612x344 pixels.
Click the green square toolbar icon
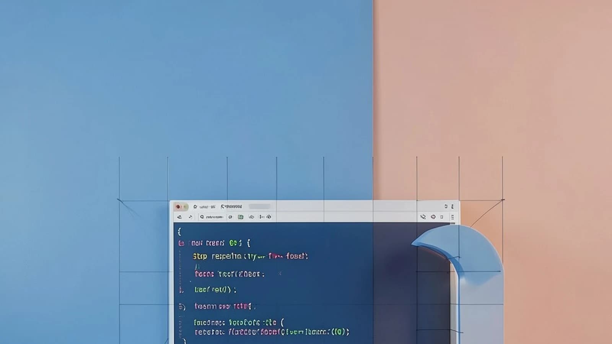(x=241, y=217)
